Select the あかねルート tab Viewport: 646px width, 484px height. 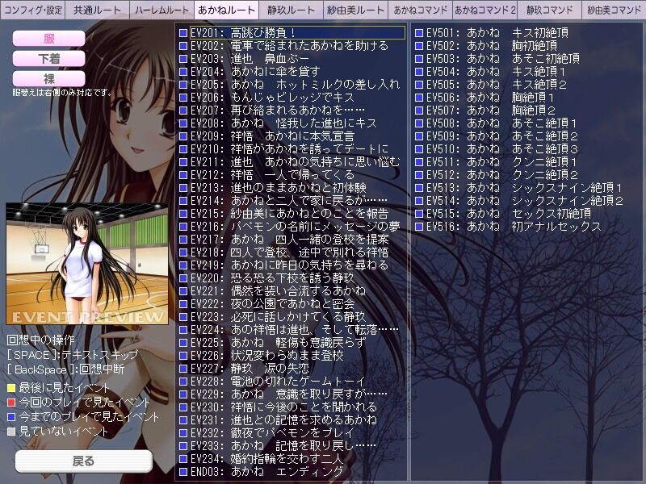227,10
